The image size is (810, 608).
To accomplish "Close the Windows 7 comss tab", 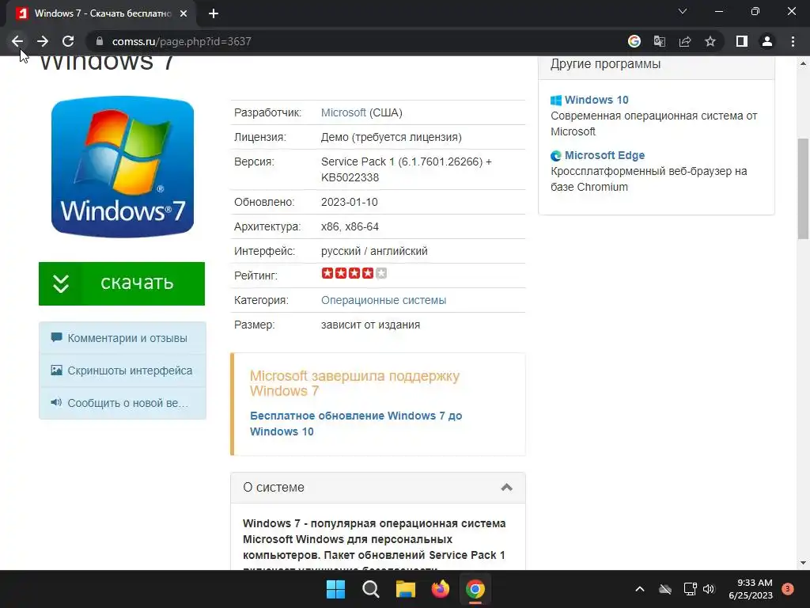I will (184, 13).
